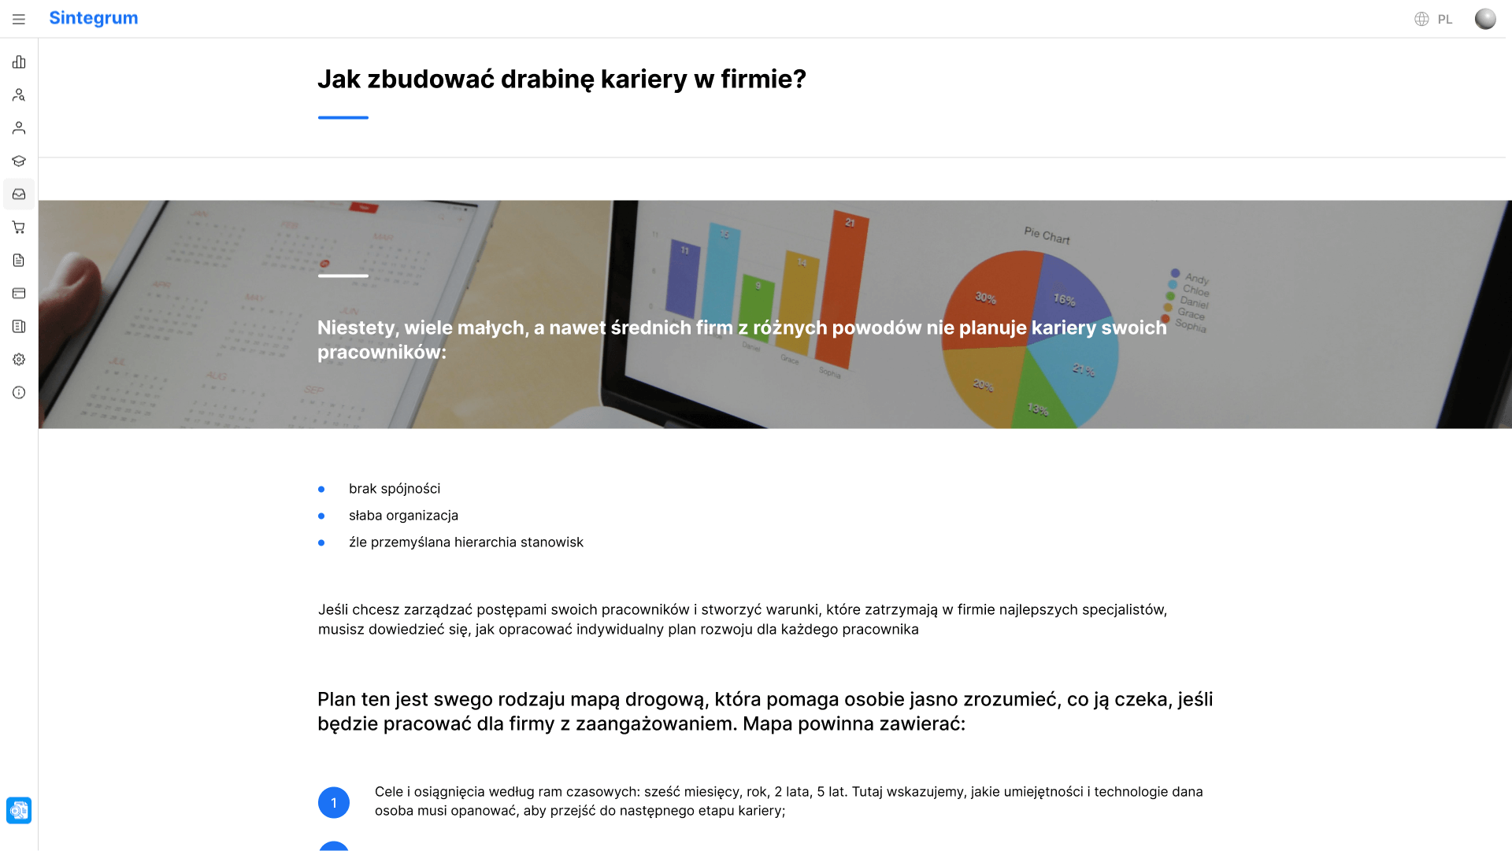Viewport: 1512px width, 851px height.
Task: Expand the PL language selector
Action: point(1444,19)
